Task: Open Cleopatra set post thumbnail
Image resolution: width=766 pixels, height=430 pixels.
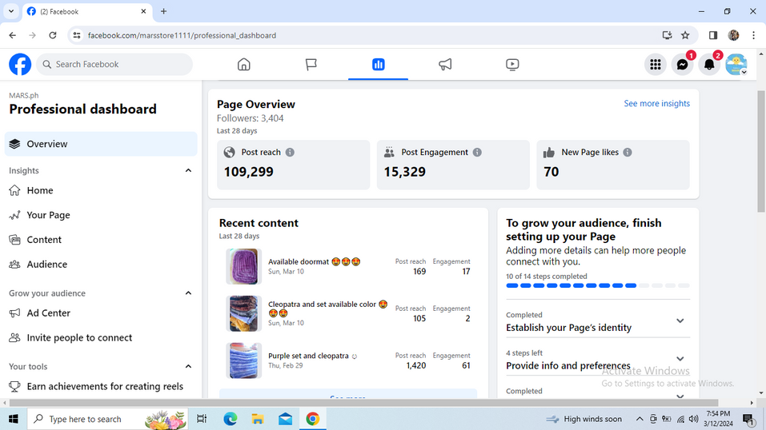Action: coord(244,313)
